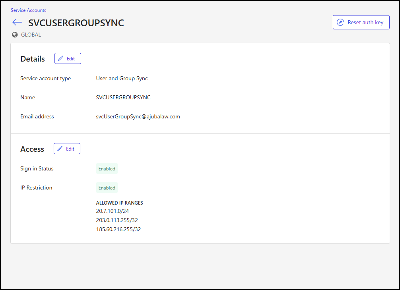Image resolution: width=400 pixels, height=290 pixels.
Task: Select the User and Group Sync account type value
Action: pos(121,78)
